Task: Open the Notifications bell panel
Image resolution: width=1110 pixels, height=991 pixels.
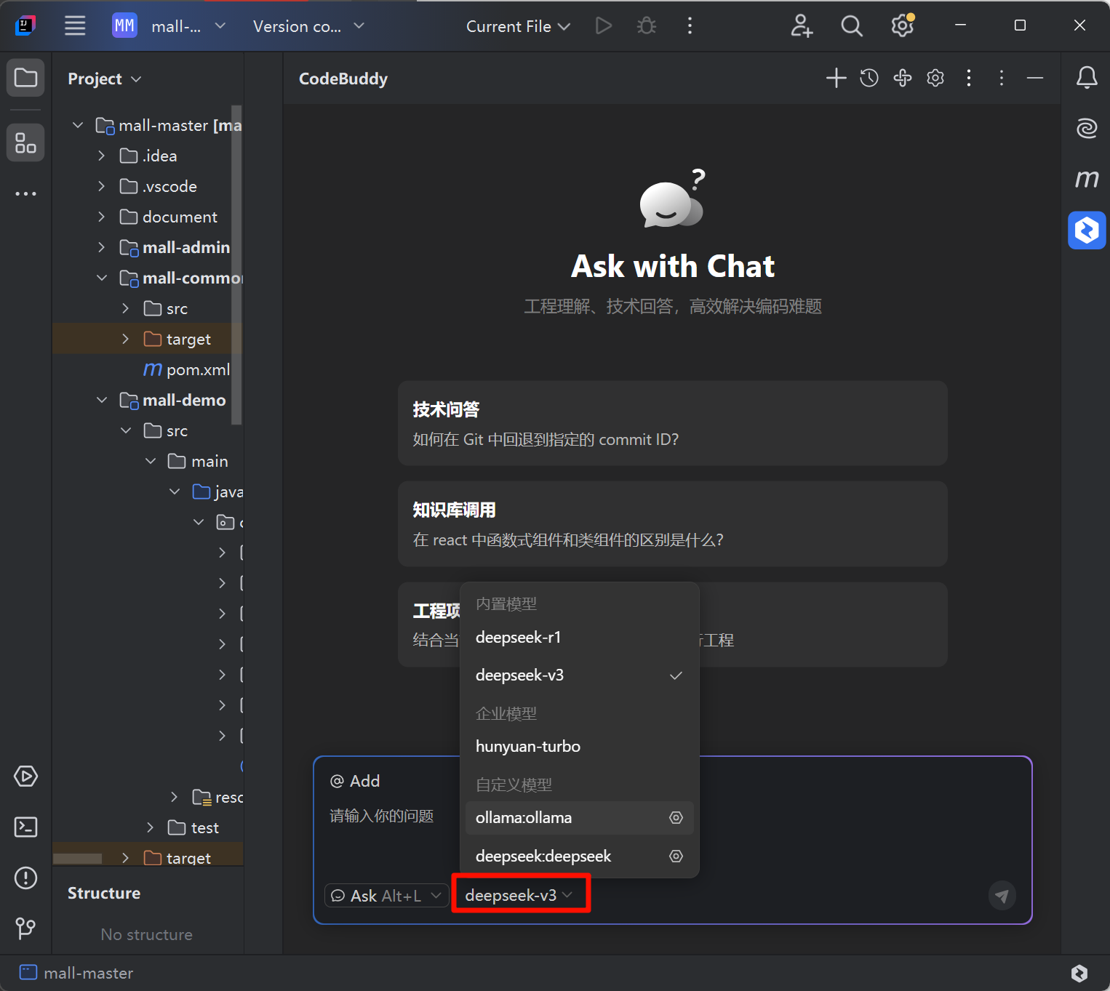Action: click(1087, 78)
